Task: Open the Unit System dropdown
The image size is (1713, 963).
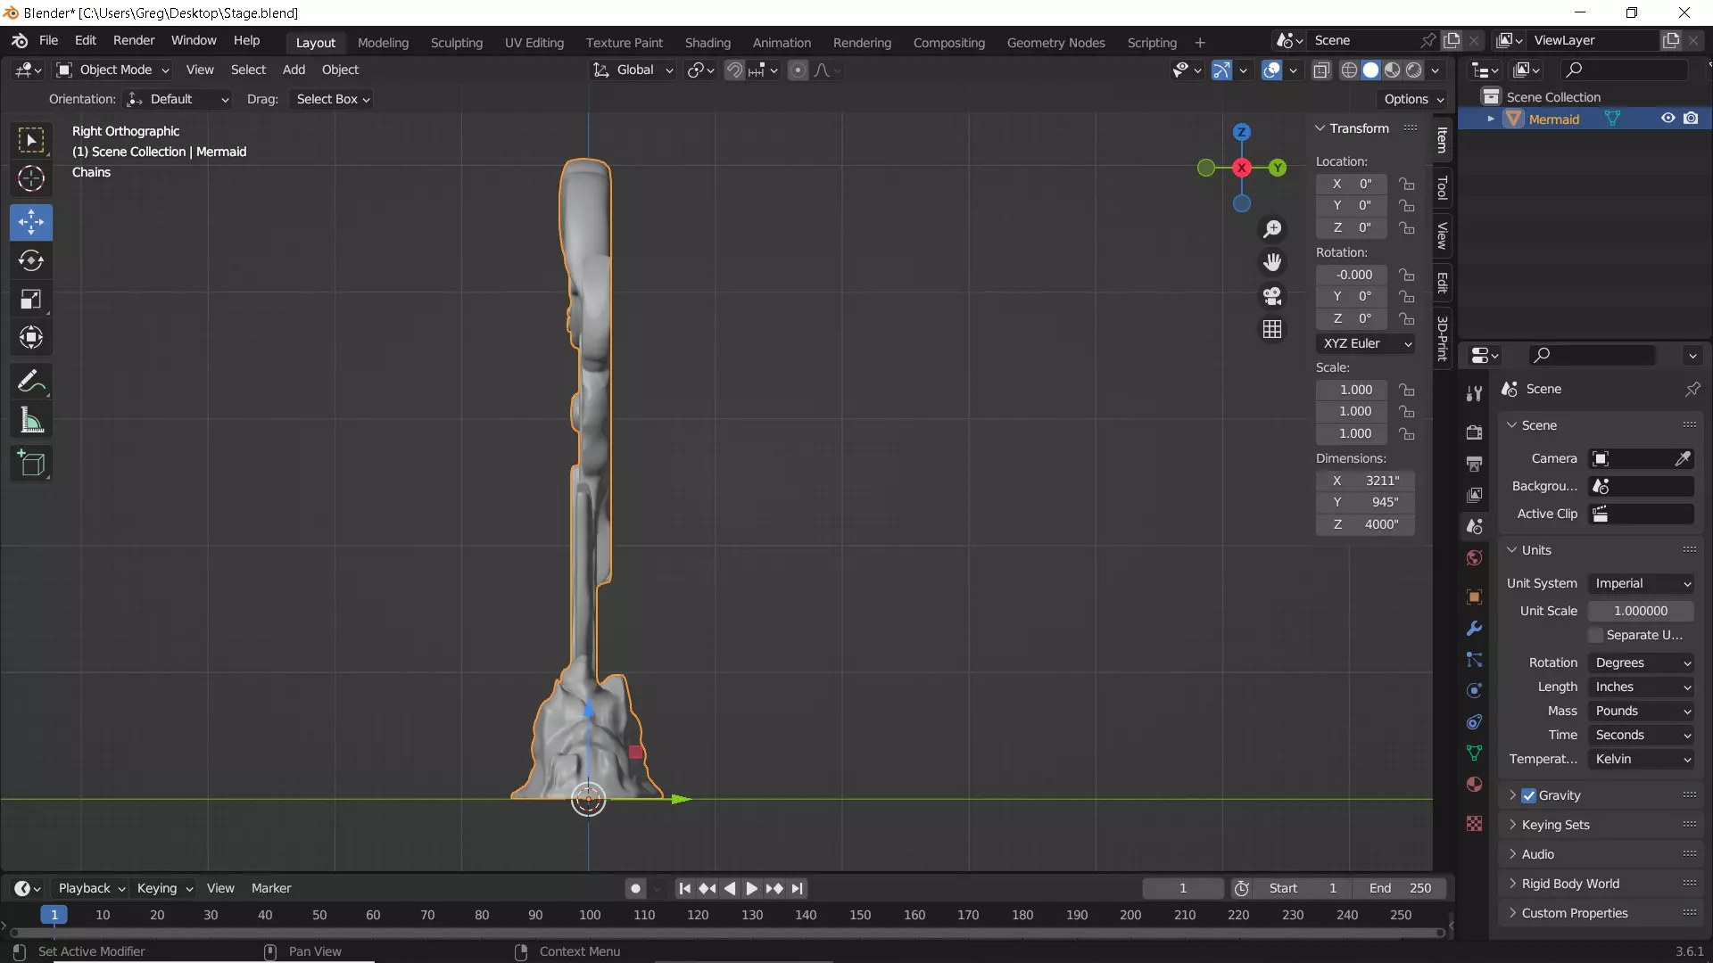Action: pyautogui.click(x=1642, y=583)
